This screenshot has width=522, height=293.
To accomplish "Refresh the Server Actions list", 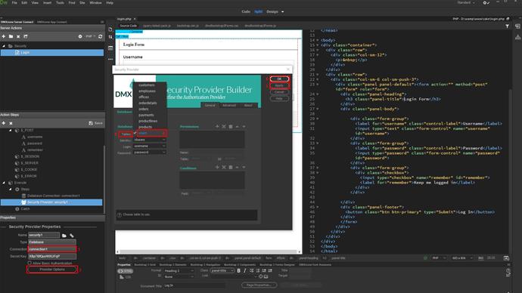I will [x=100, y=36].
